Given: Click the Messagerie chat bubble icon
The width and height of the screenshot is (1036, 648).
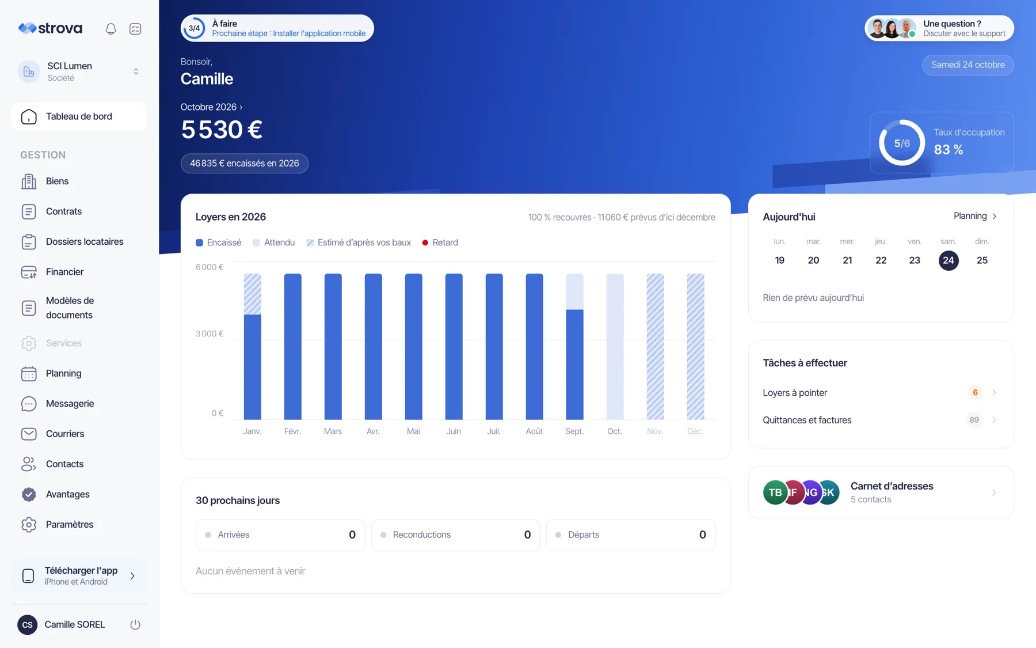Looking at the screenshot, I should 29,404.
